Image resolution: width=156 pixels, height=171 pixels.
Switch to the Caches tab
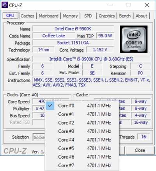pos(27,16)
